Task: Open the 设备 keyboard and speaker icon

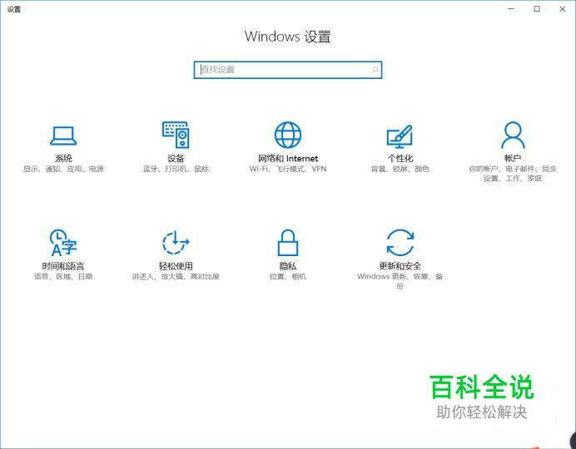Action: (x=176, y=135)
